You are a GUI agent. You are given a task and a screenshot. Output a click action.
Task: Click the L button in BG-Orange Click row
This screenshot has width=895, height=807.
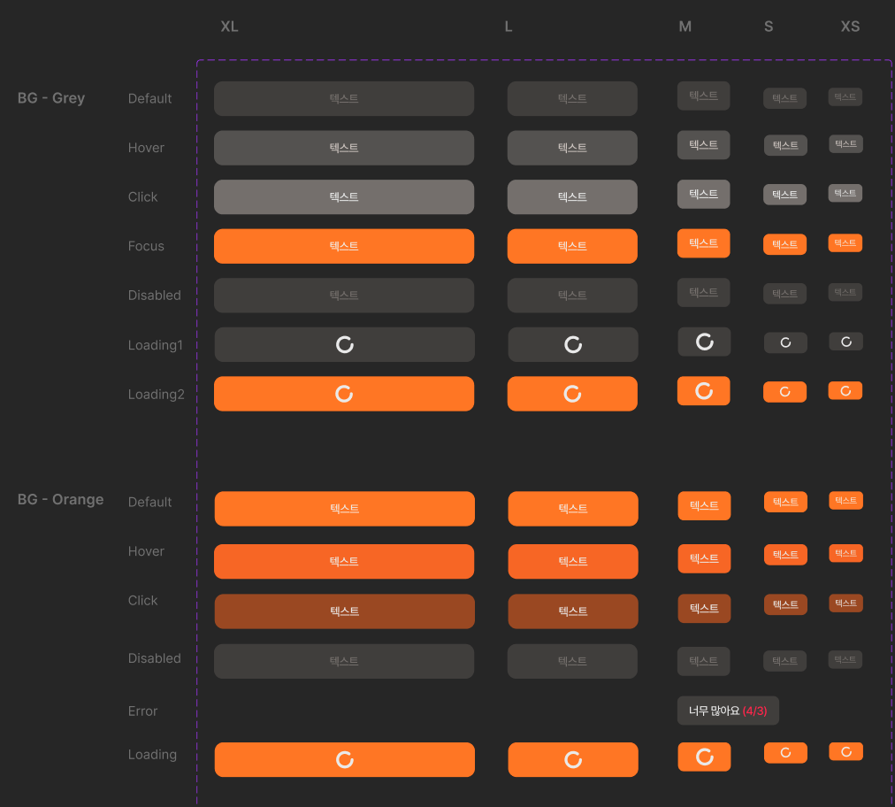pyautogui.click(x=572, y=611)
